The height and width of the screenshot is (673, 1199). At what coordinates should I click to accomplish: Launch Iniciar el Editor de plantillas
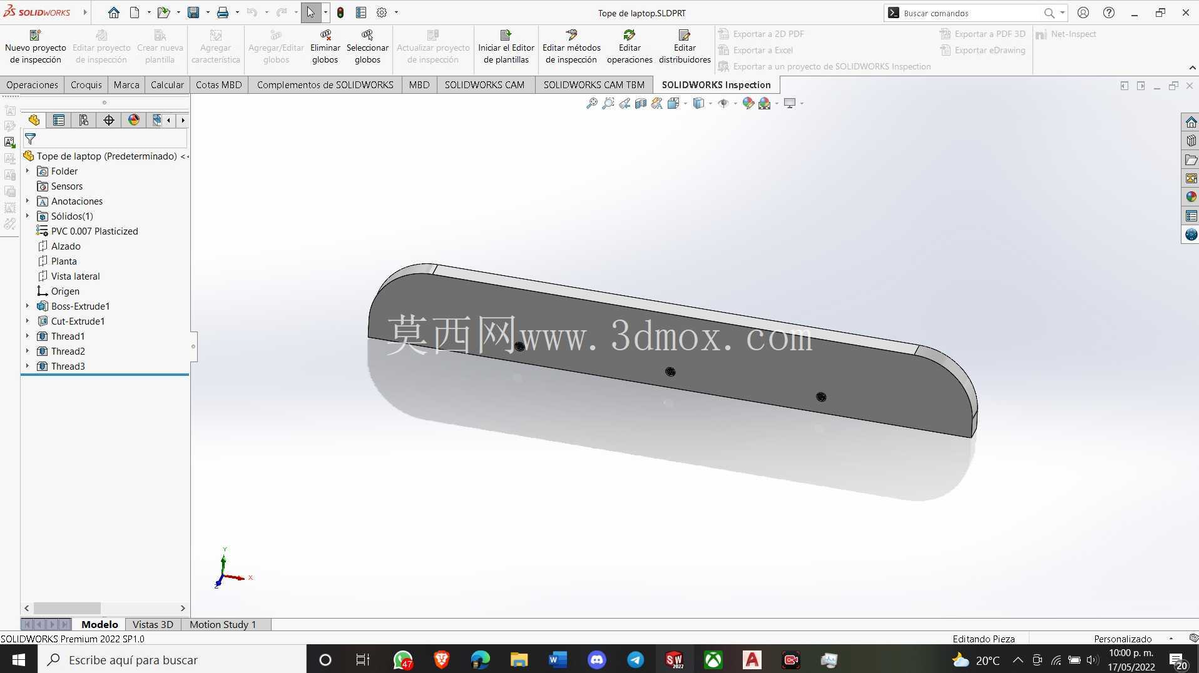(x=506, y=47)
